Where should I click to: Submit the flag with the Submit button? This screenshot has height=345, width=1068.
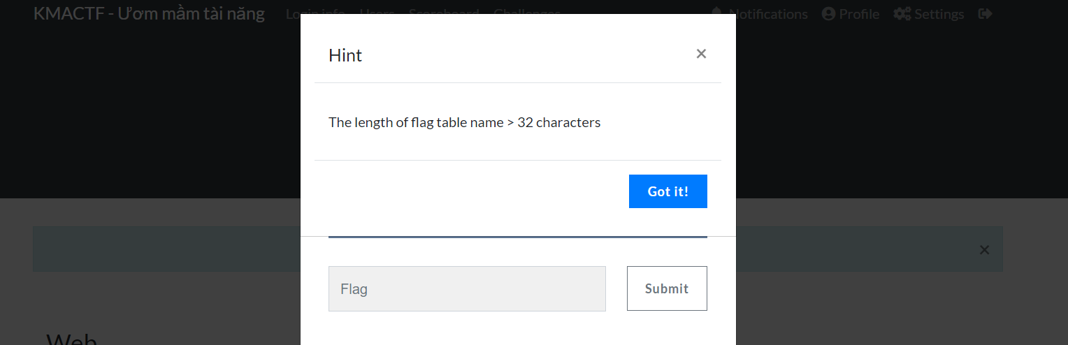click(x=667, y=288)
